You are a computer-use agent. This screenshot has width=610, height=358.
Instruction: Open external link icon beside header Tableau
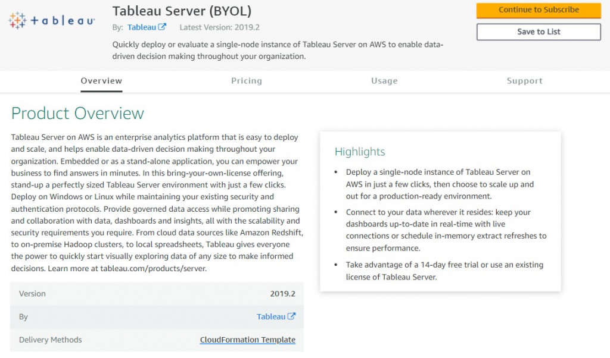pyautogui.click(x=162, y=27)
